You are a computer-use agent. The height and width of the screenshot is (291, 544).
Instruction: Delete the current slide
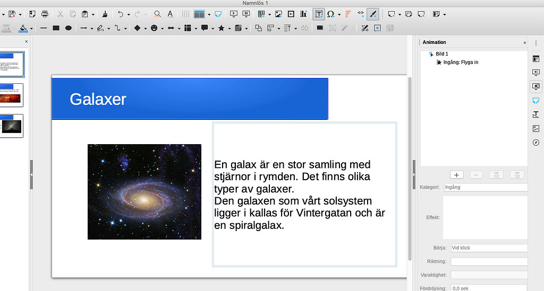(x=421, y=14)
